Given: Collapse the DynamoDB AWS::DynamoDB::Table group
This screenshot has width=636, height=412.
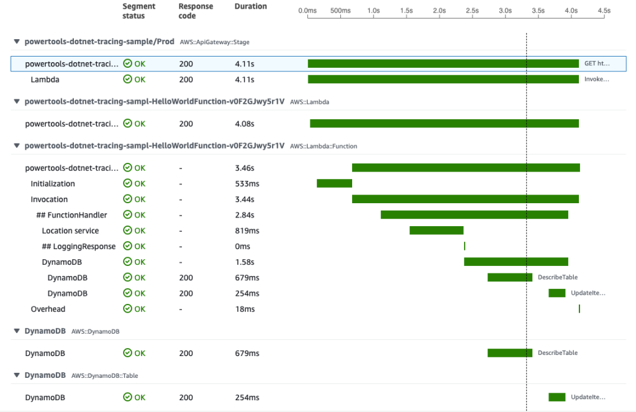Looking at the screenshot, I should pyautogui.click(x=16, y=375).
